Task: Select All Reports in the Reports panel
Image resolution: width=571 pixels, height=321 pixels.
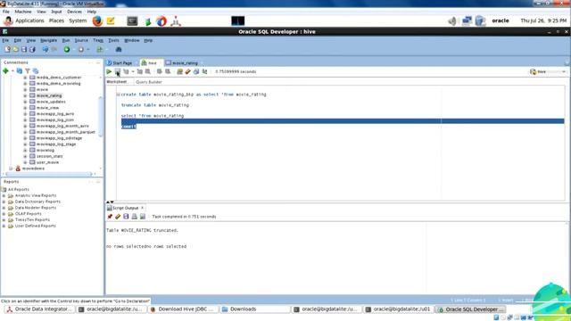Action: click(18, 190)
